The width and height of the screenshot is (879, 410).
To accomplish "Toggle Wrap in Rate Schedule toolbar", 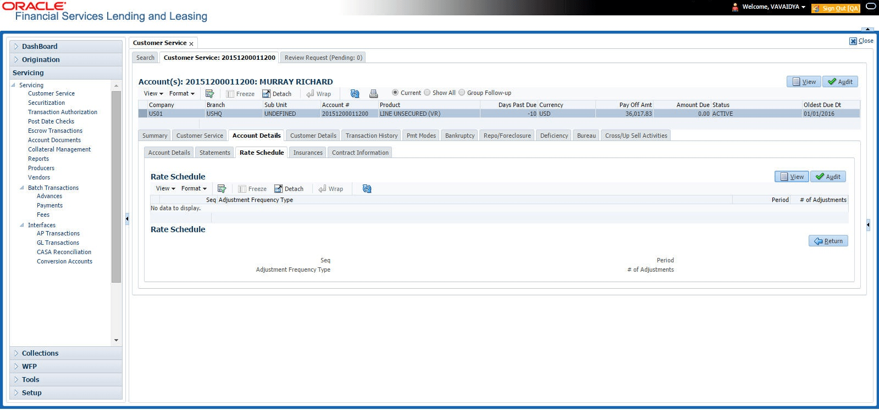I will tap(331, 189).
